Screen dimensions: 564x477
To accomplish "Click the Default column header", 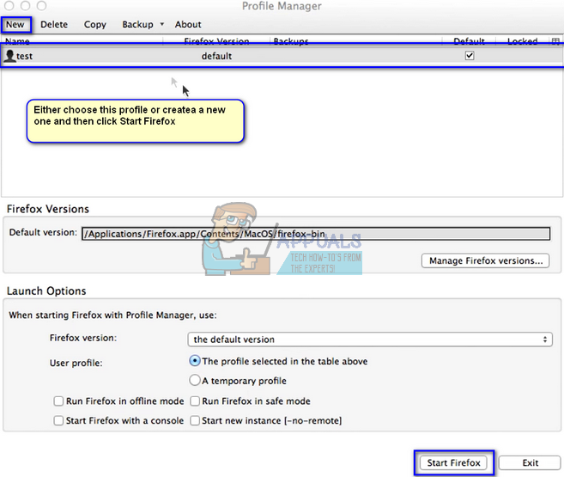I will [469, 41].
